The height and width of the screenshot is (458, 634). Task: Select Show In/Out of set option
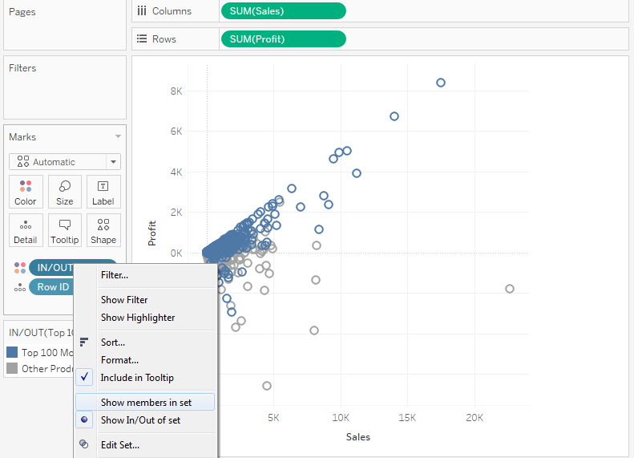tap(140, 420)
